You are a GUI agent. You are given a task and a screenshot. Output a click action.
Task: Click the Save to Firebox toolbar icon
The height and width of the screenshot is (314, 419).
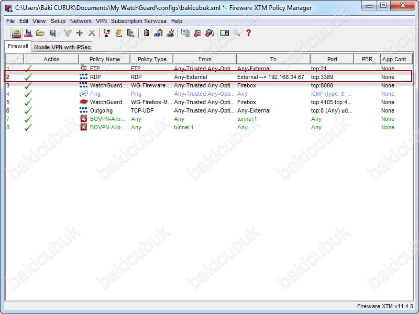click(28, 33)
